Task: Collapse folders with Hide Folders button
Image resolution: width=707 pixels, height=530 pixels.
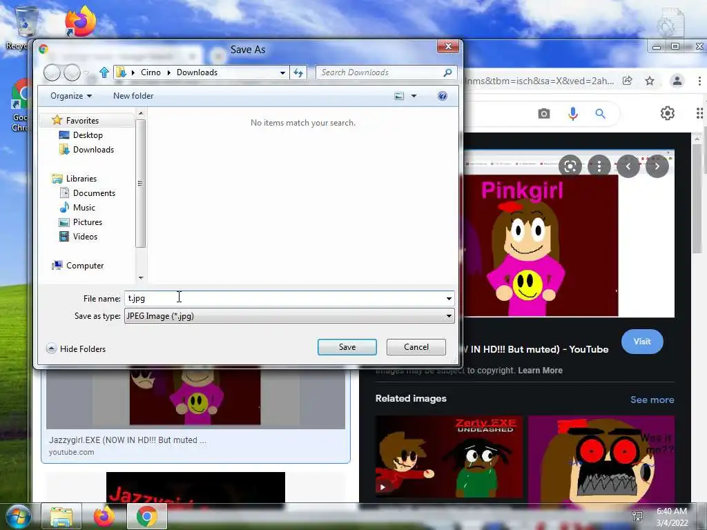Action: [76, 349]
